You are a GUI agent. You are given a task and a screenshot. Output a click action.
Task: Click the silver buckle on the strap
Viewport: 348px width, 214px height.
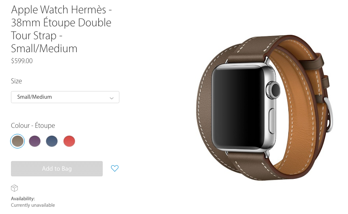tap(329, 114)
